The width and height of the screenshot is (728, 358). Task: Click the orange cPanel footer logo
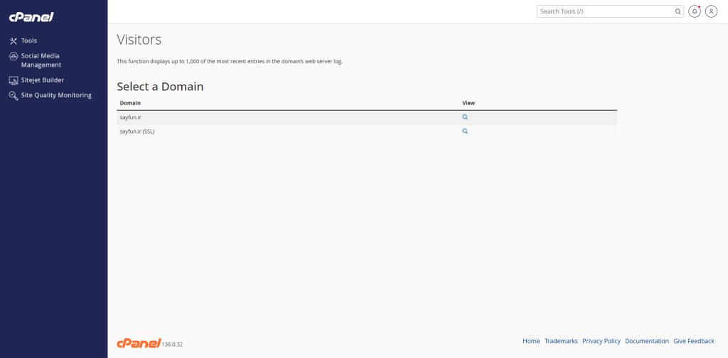pos(139,343)
